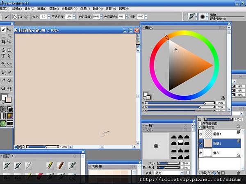Click the 不透明度 value field showing 10%
Image resolution: width=246 pixels, height=184 pixels.
pyautogui.click(x=69, y=16)
